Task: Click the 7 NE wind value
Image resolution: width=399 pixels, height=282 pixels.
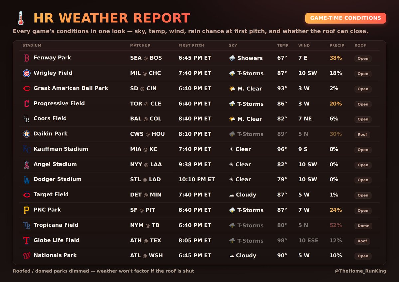Action: (x=305, y=119)
